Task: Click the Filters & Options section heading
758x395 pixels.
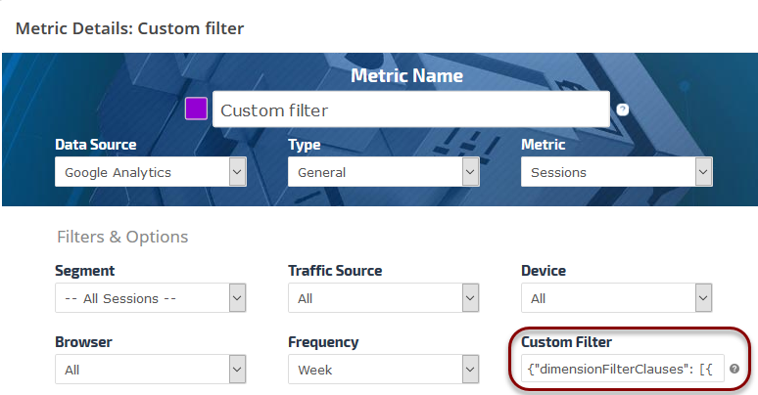Action: pos(122,237)
